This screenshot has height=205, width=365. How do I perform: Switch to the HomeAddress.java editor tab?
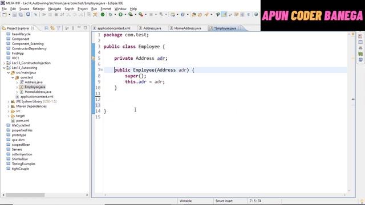coord(188,28)
